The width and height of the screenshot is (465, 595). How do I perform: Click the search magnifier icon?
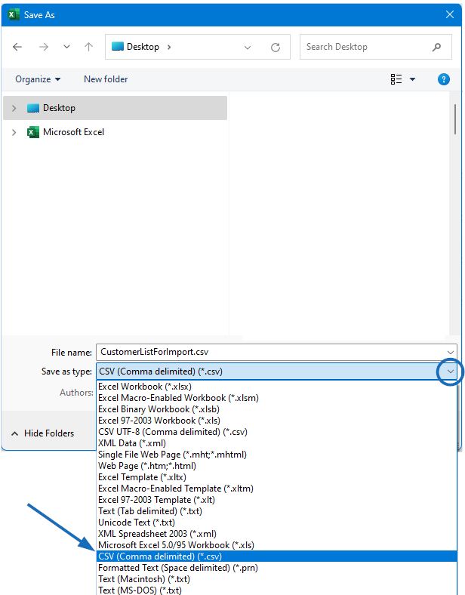click(436, 47)
